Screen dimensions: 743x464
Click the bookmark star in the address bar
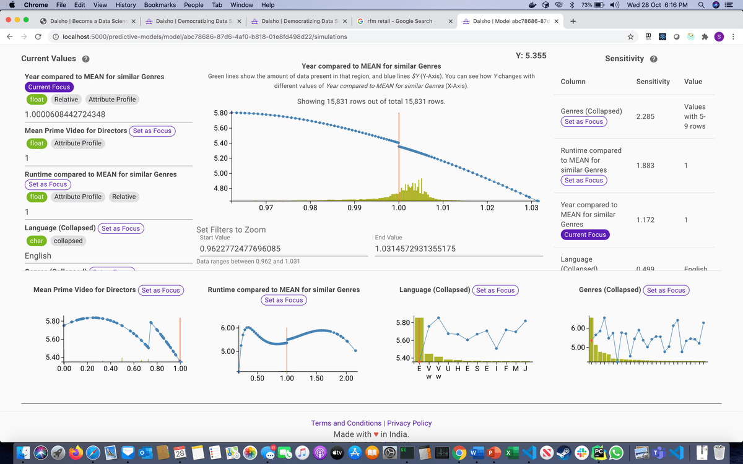coord(630,37)
